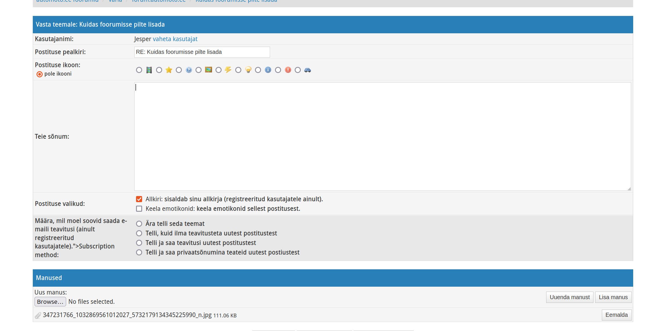Click the film strip post icon
The image size is (659, 331).
pyautogui.click(x=149, y=70)
